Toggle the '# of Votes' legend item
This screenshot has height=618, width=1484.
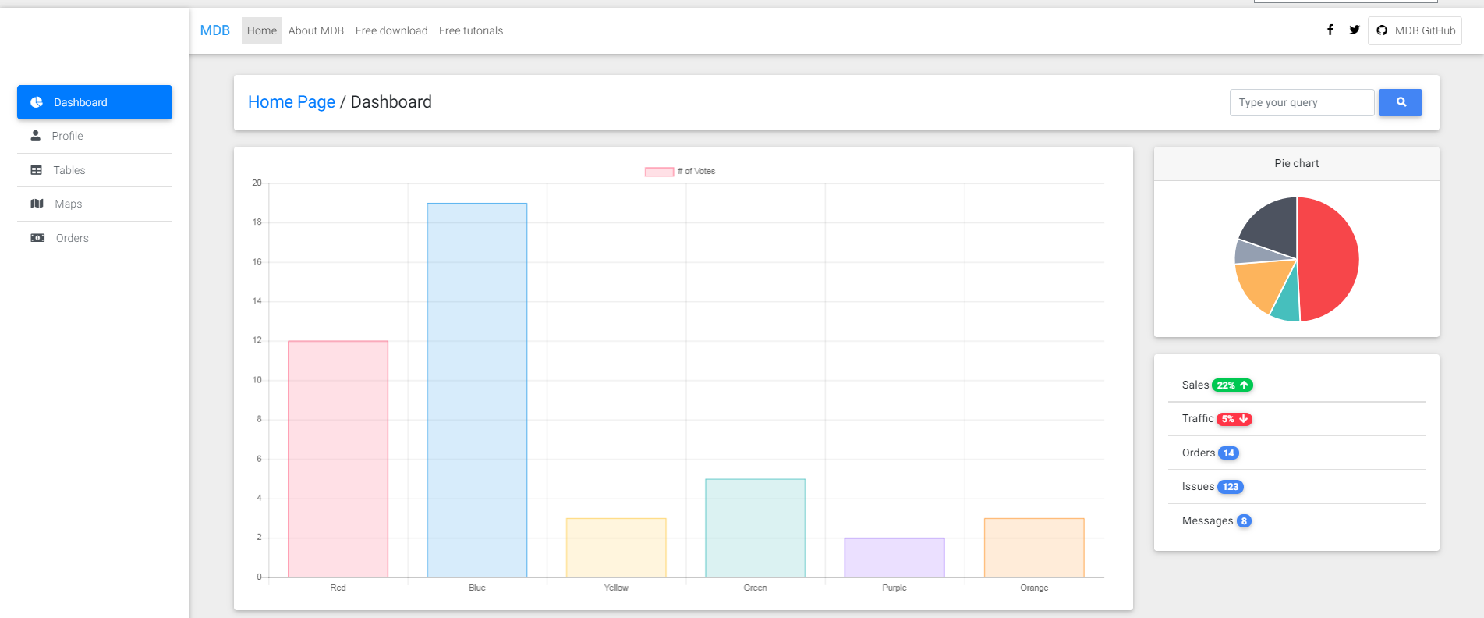click(x=680, y=172)
